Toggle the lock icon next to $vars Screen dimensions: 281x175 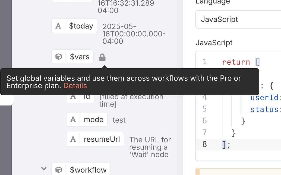[x=102, y=57]
